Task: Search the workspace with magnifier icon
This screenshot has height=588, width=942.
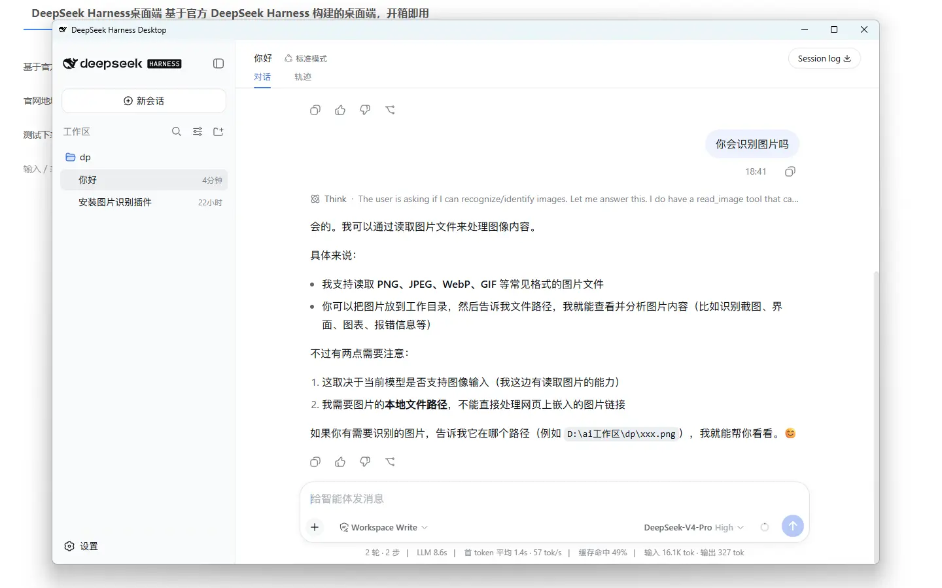Action: (x=177, y=131)
